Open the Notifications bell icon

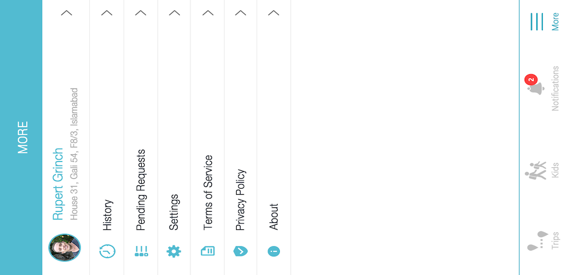coord(535,86)
